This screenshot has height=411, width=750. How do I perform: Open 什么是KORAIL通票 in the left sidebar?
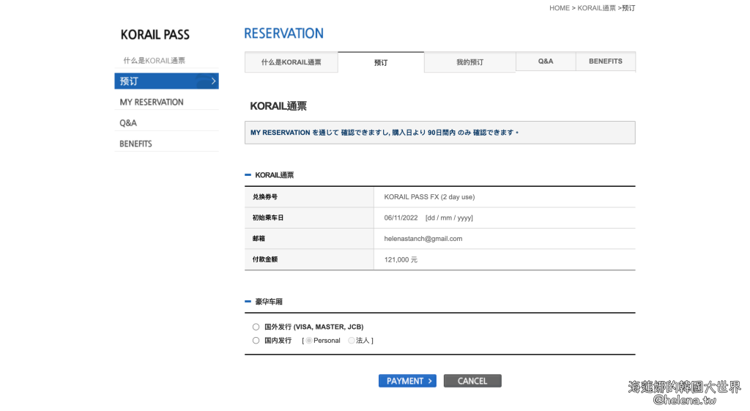tap(154, 60)
